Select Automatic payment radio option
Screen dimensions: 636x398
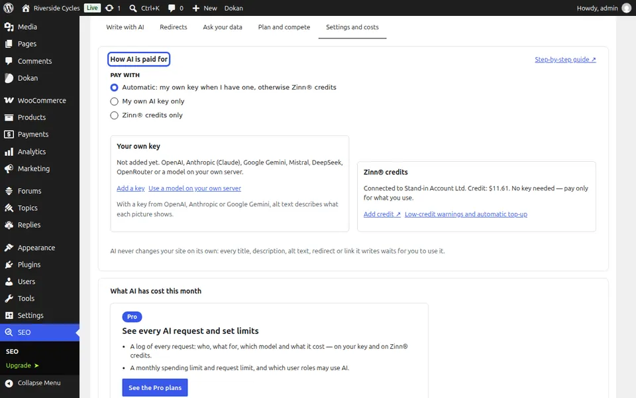click(x=115, y=88)
